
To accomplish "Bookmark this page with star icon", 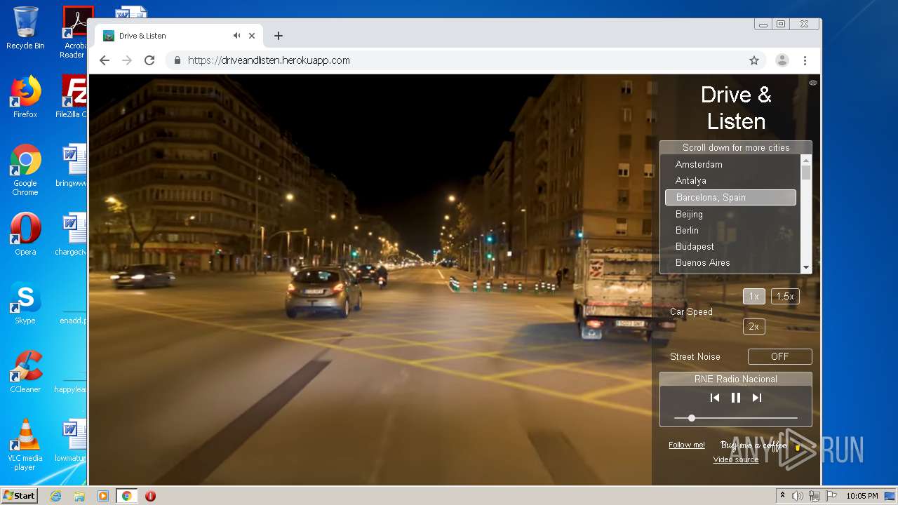I will (x=754, y=60).
